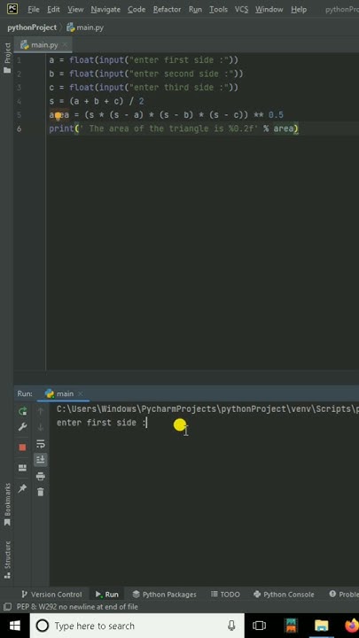This screenshot has height=638, width=359.
Task: Open the Run menu in the menu bar
Action: [x=195, y=10]
